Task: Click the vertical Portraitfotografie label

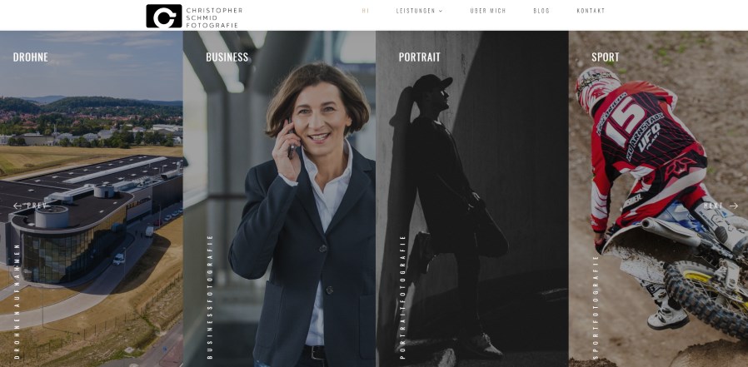Action: [402, 297]
